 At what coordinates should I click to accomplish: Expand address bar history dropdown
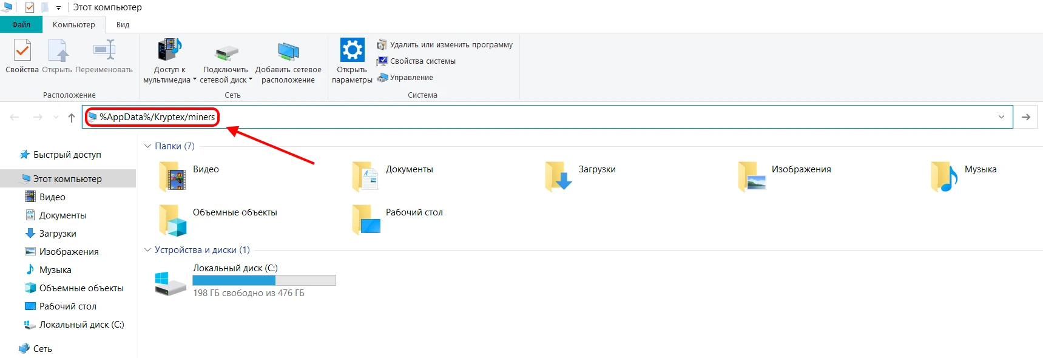pyautogui.click(x=1001, y=117)
